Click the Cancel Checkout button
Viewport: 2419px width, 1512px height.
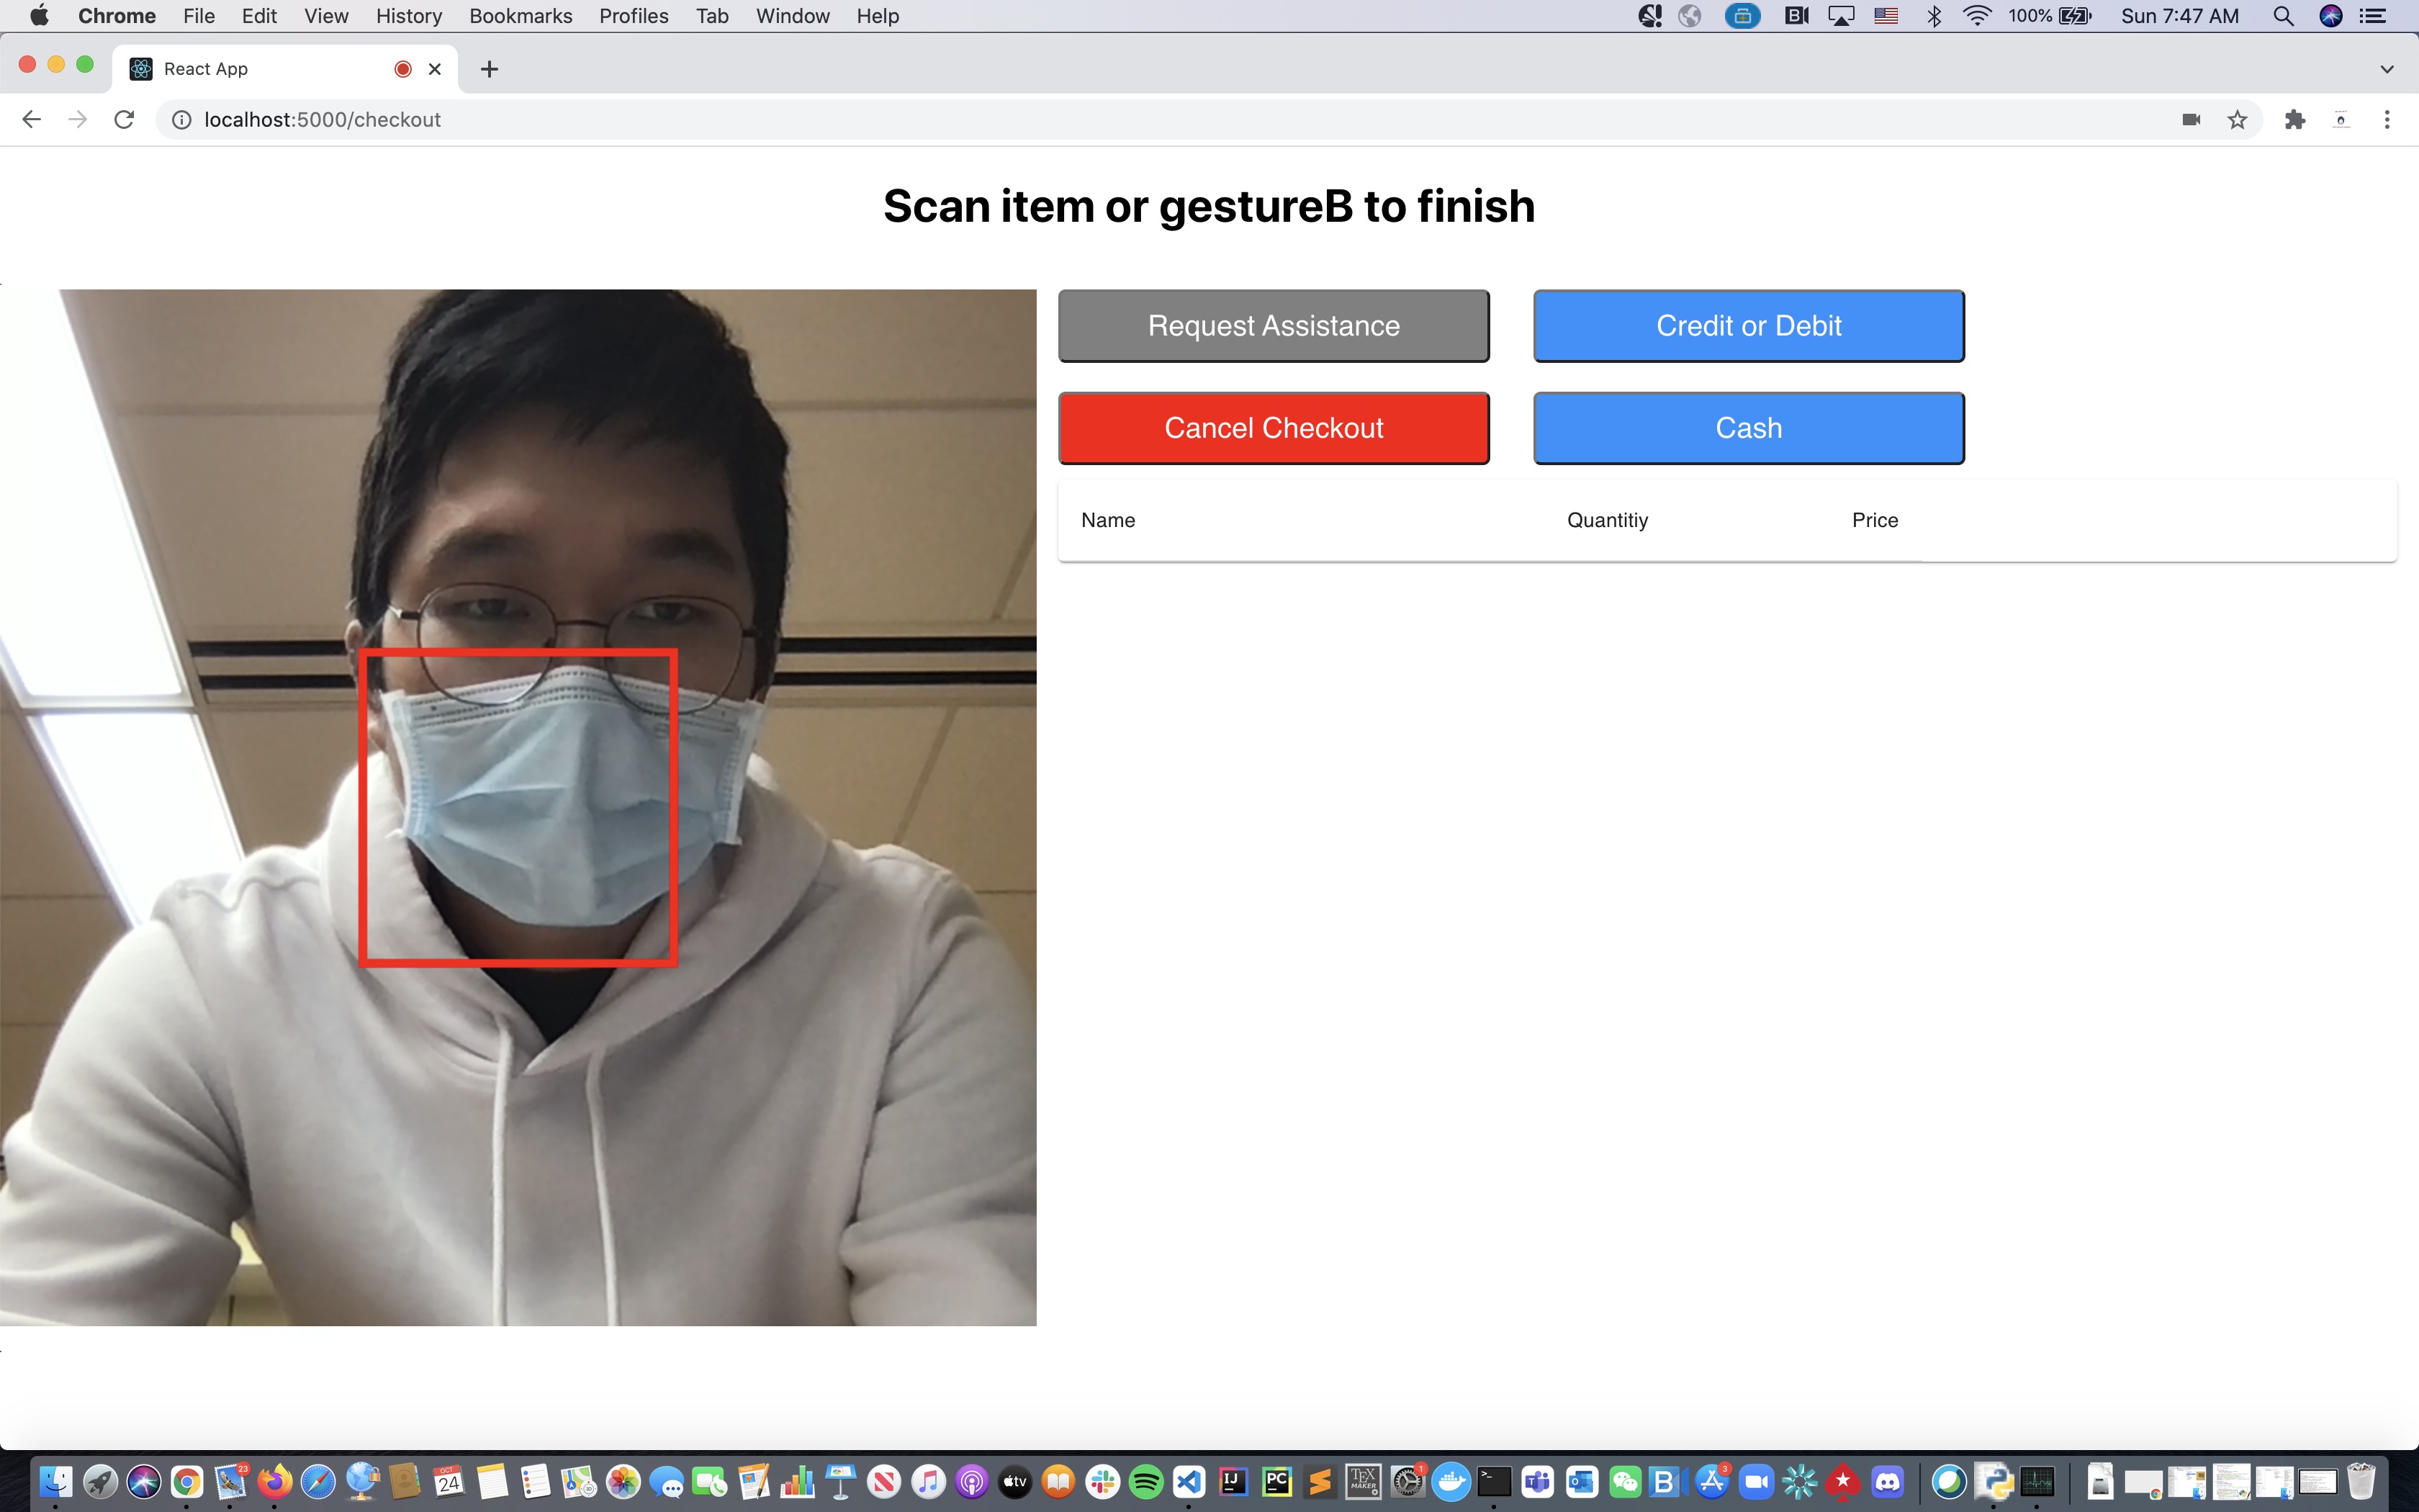coord(1274,428)
